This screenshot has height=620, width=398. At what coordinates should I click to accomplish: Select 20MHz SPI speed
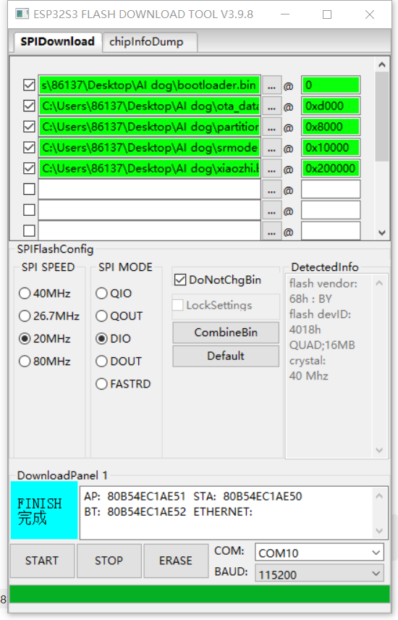point(25,338)
